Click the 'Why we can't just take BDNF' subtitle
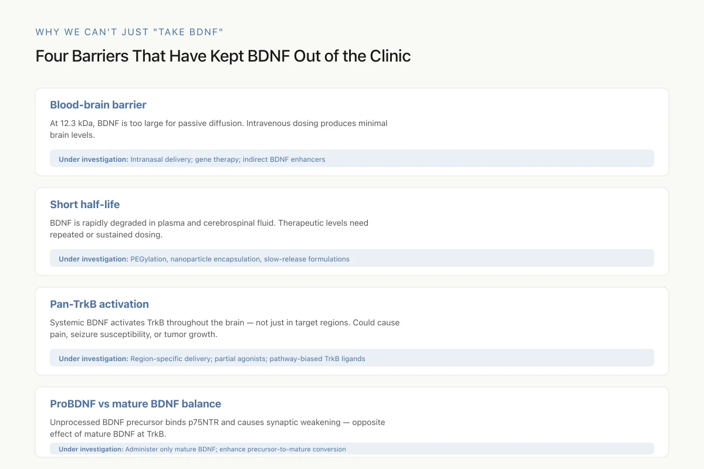Image resolution: width=704 pixels, height=469 pixels. 128,32
